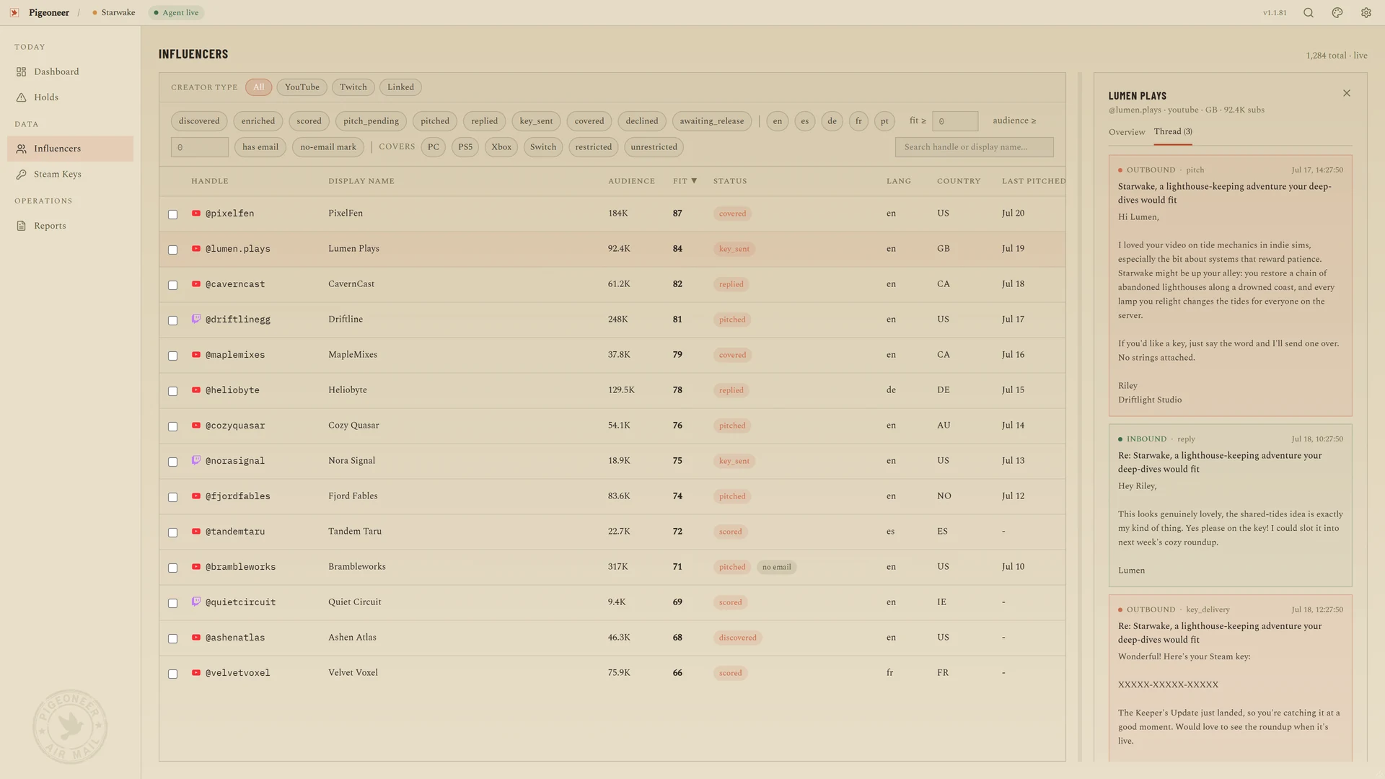Click the Twitch icon for @driftlinegg
Viewport: 1385px width, 779px height.
(x=196, y=319)
